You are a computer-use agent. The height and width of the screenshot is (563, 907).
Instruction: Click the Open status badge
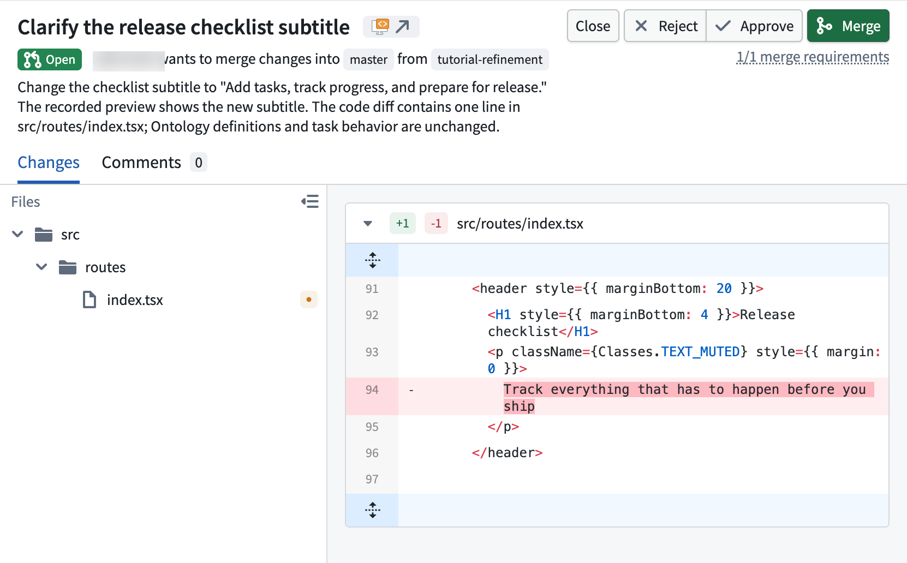pos(50,59)
